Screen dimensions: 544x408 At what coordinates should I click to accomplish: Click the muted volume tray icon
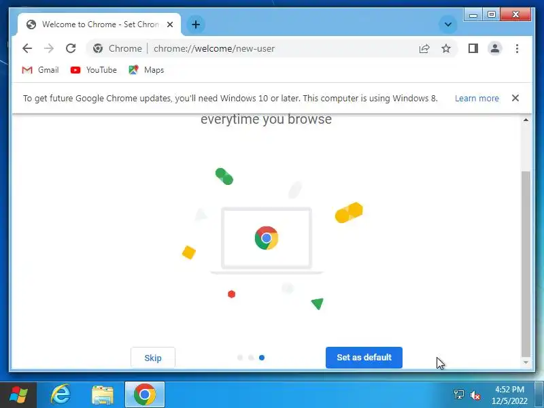pos(475,395)
